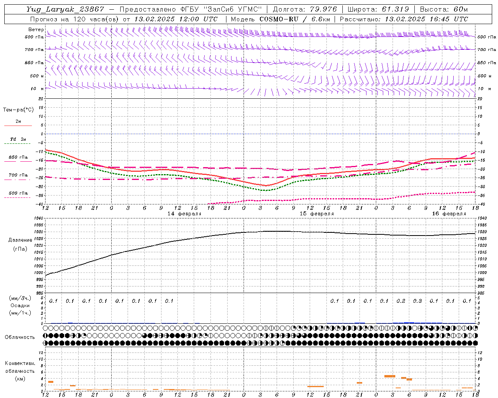498x398 pixels.
Task: Click the Td 2м dew point legend entry
Action: (18, 139)
